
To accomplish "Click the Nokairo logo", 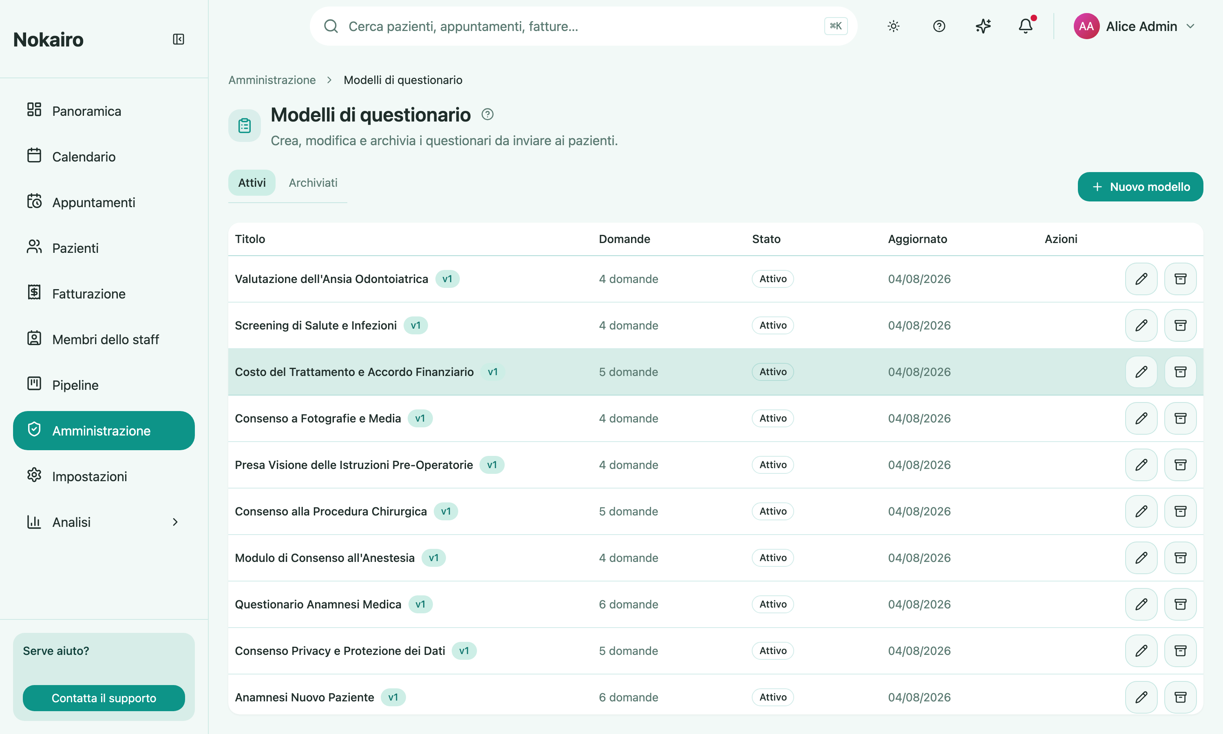I will pos(49,40).
